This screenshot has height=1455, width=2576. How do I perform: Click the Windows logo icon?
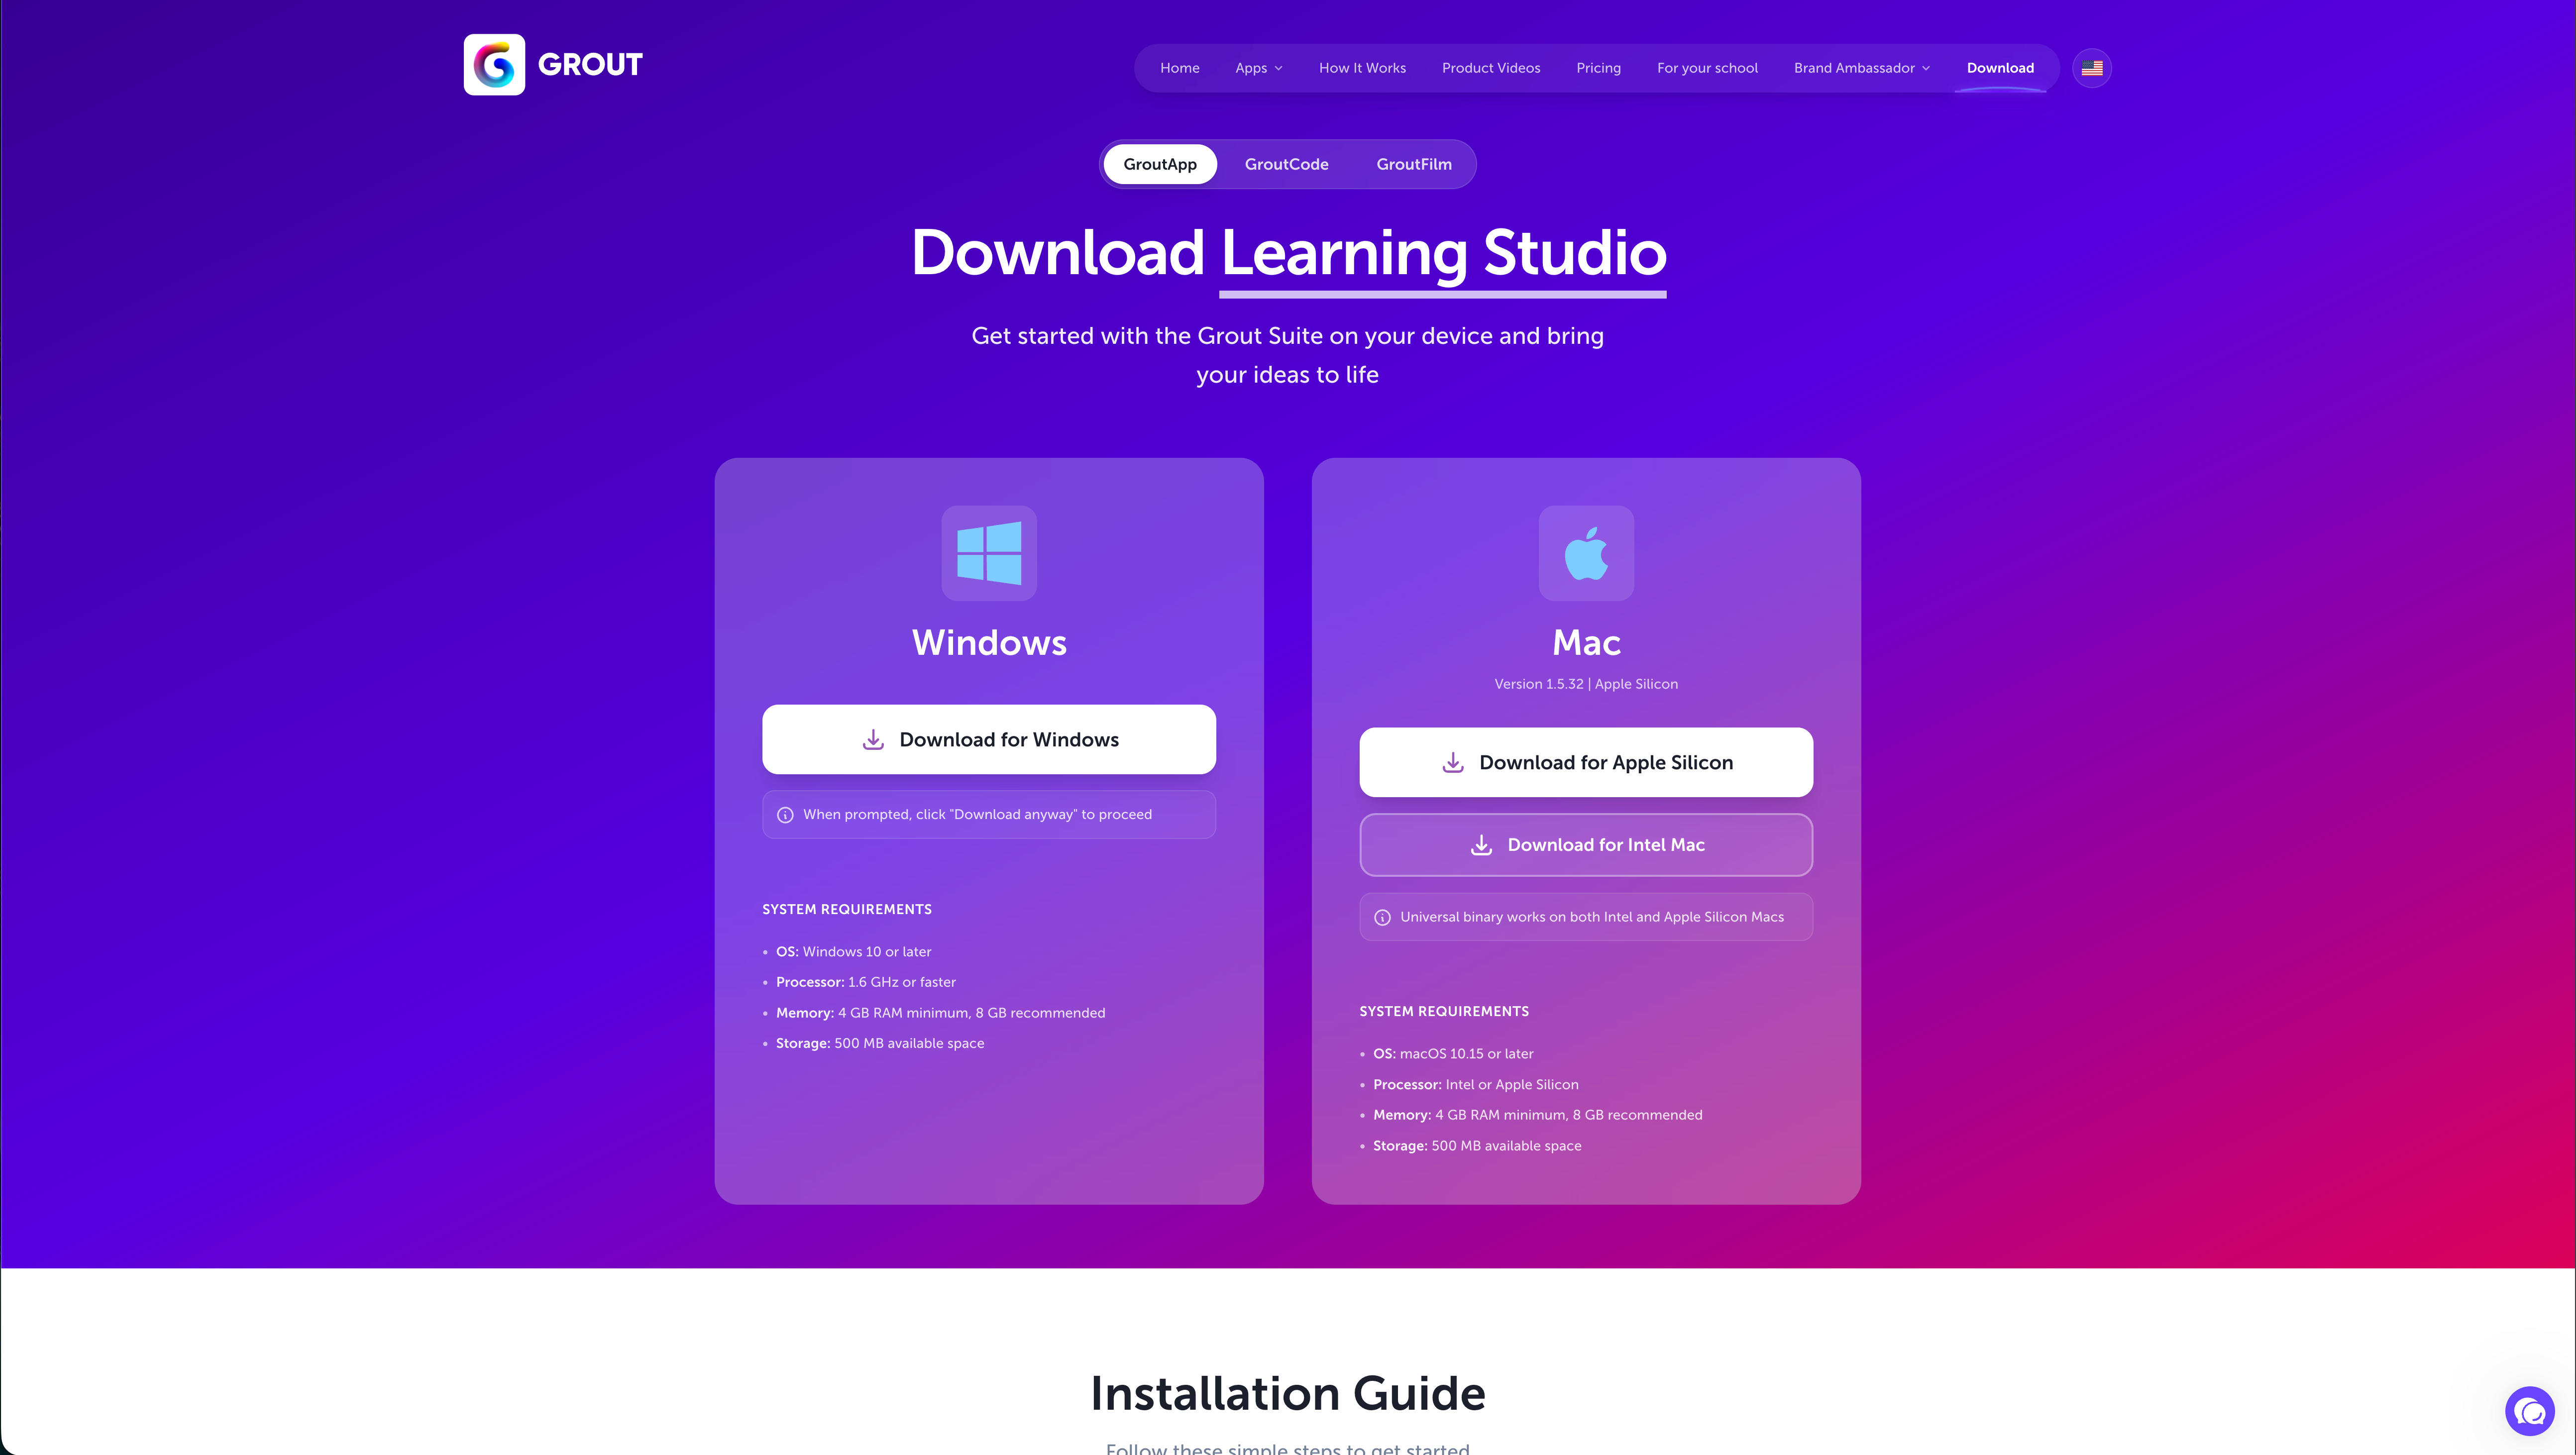click(989, 553)
